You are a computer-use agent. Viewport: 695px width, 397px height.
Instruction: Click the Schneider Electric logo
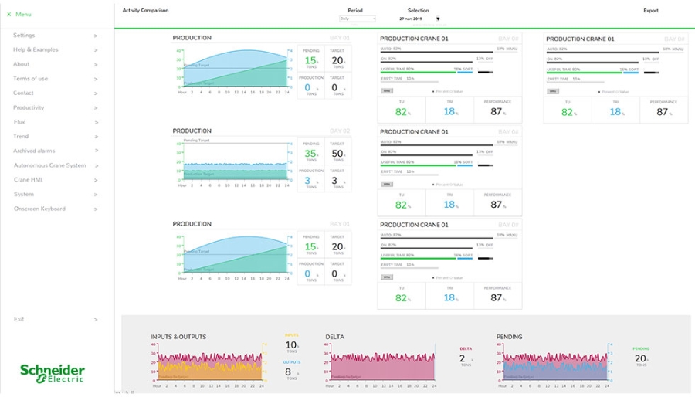pyautogui.click(x=53, y=373)
